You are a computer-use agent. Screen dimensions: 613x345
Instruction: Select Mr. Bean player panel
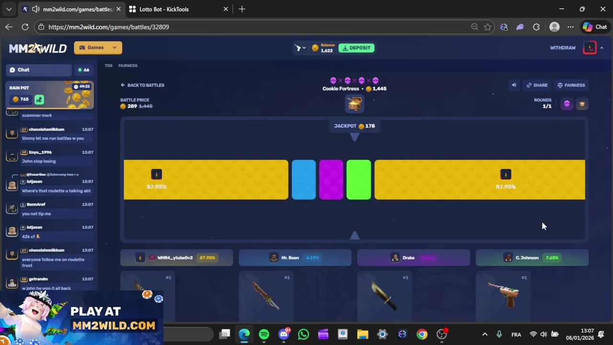click(x=295, y=258)
